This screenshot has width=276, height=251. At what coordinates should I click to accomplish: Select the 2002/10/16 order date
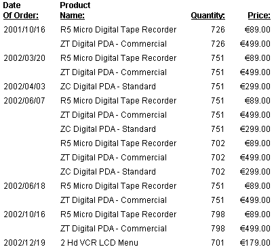[x=24, y=214]
